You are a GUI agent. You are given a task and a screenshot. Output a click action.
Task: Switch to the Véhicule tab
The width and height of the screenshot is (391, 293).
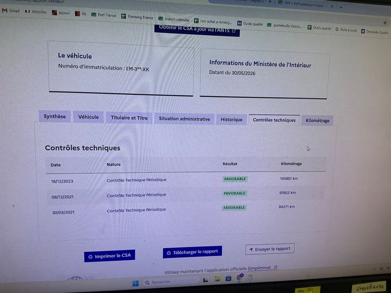coord(88,117)
